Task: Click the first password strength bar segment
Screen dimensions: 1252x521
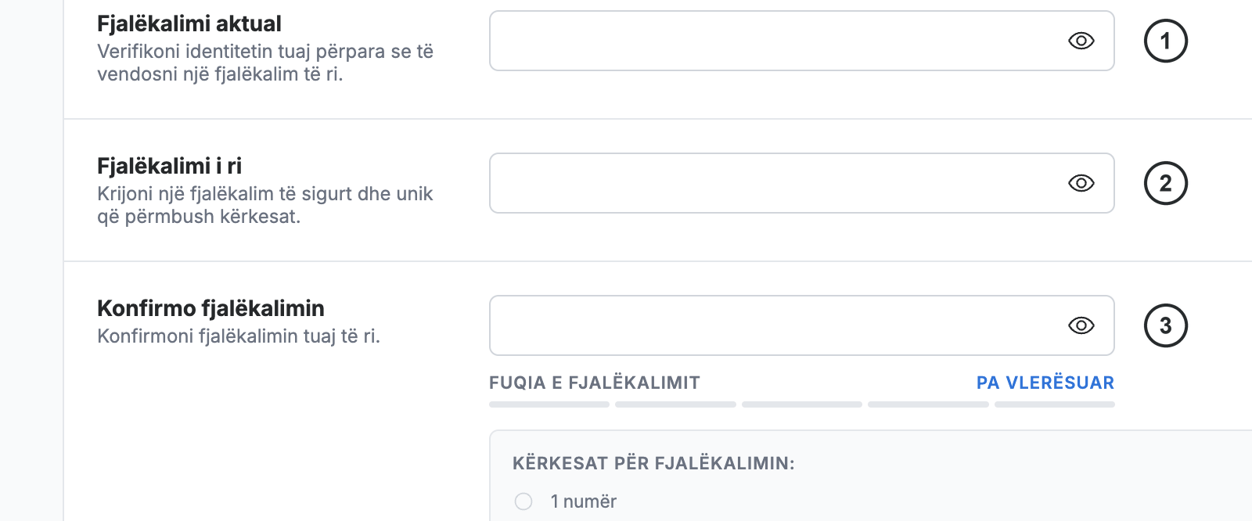Action: [x=549, y=404]
